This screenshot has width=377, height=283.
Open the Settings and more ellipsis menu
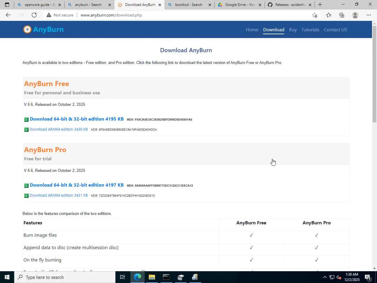[x=369, y=15]
